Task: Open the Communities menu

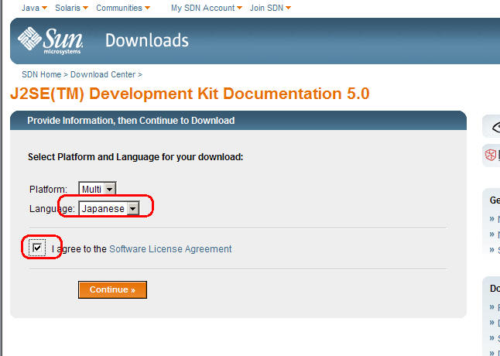Action: coord(118,8)
